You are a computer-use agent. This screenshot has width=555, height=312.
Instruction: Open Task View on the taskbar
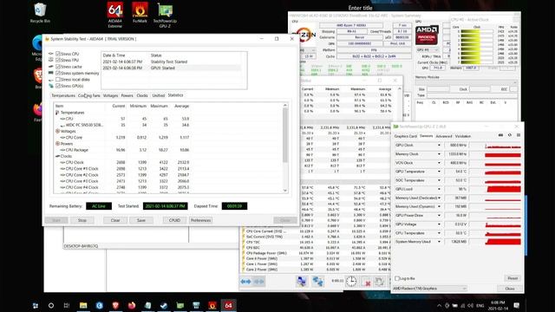(67, 305)
